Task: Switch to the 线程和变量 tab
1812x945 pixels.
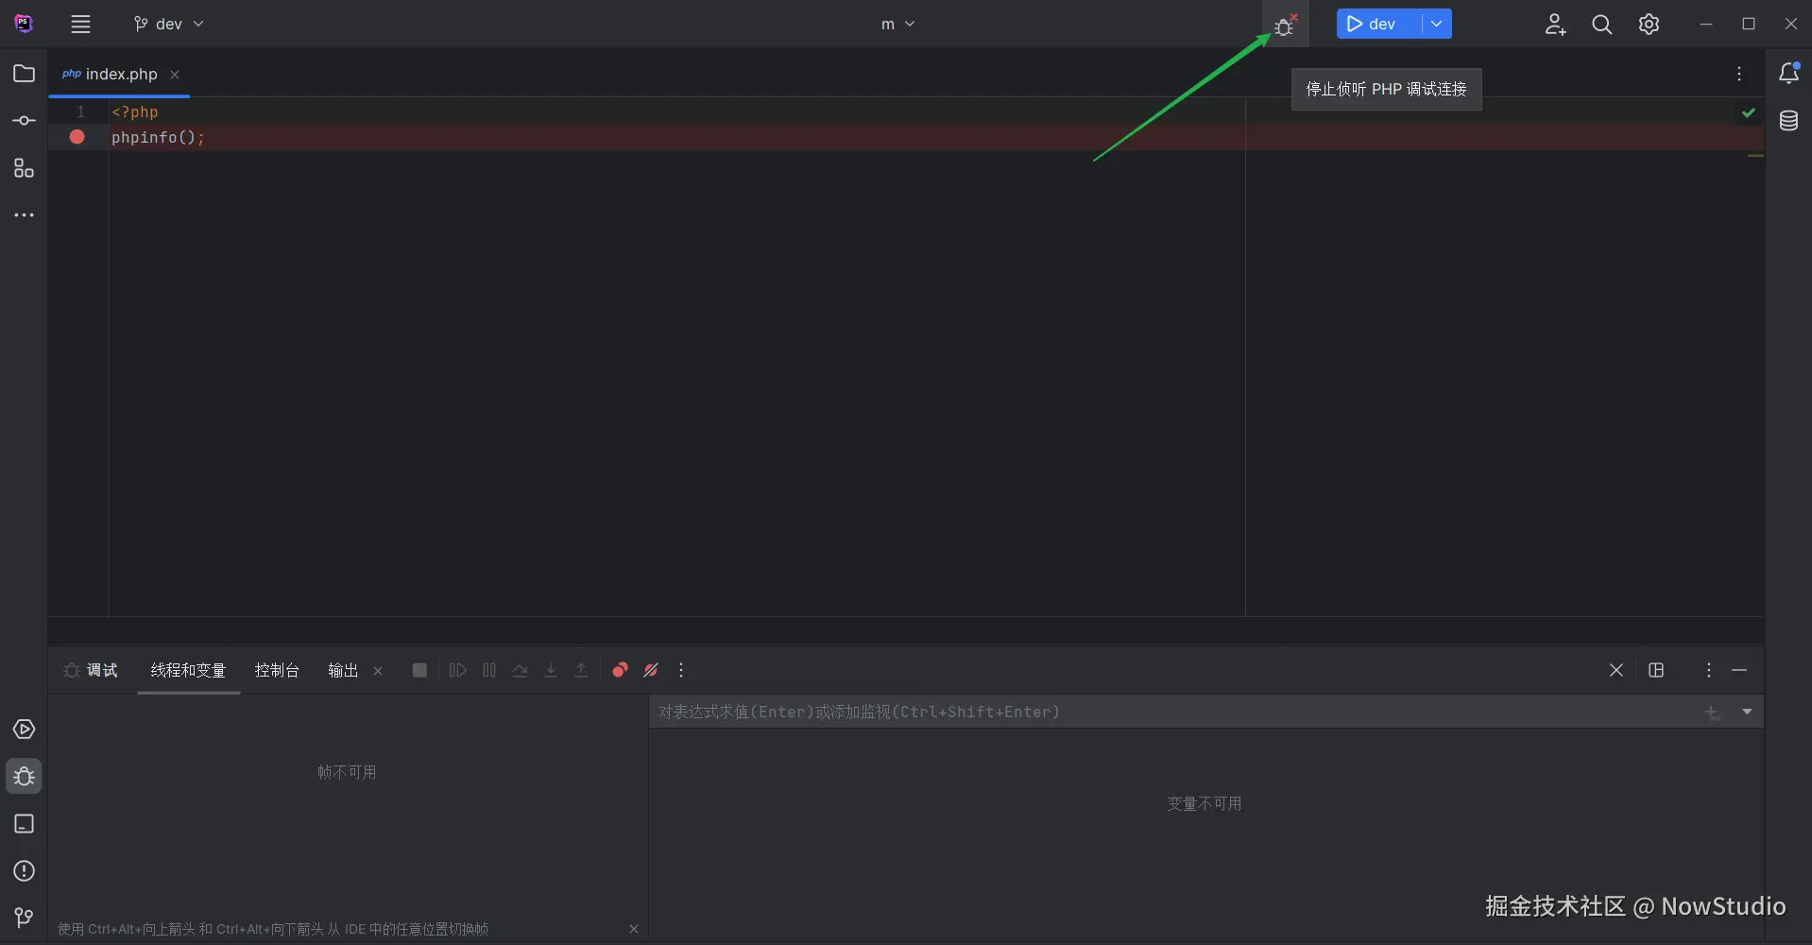Action: pyautogui.click(x=188, y=670)
